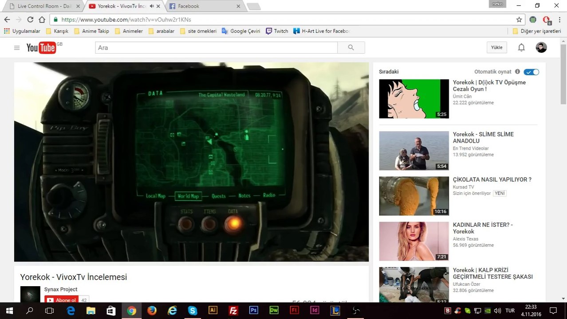
Task: Open the account avatar menu
Action: coord(541,47)
